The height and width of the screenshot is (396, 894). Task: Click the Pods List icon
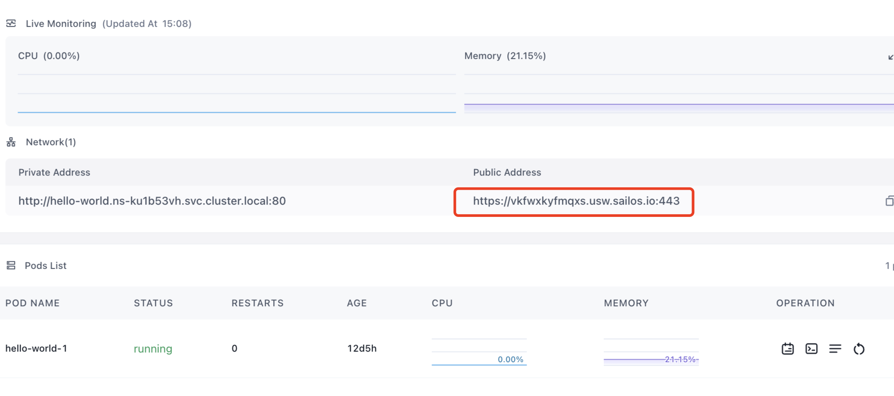pos(11,265)
